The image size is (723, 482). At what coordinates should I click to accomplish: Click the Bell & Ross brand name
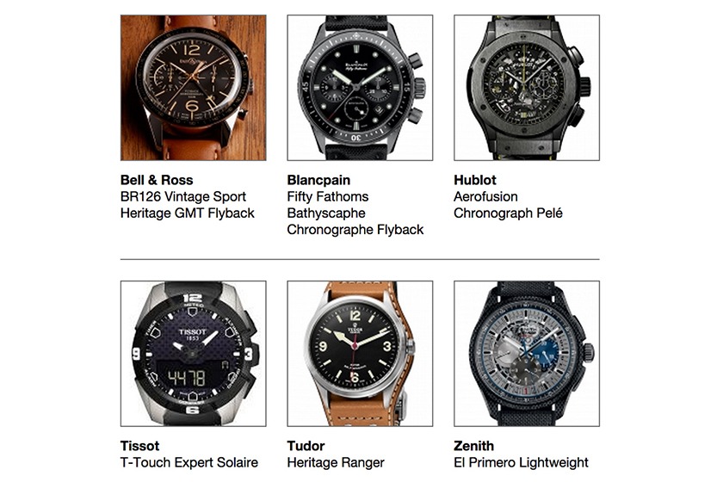click(x=157, y=180)
